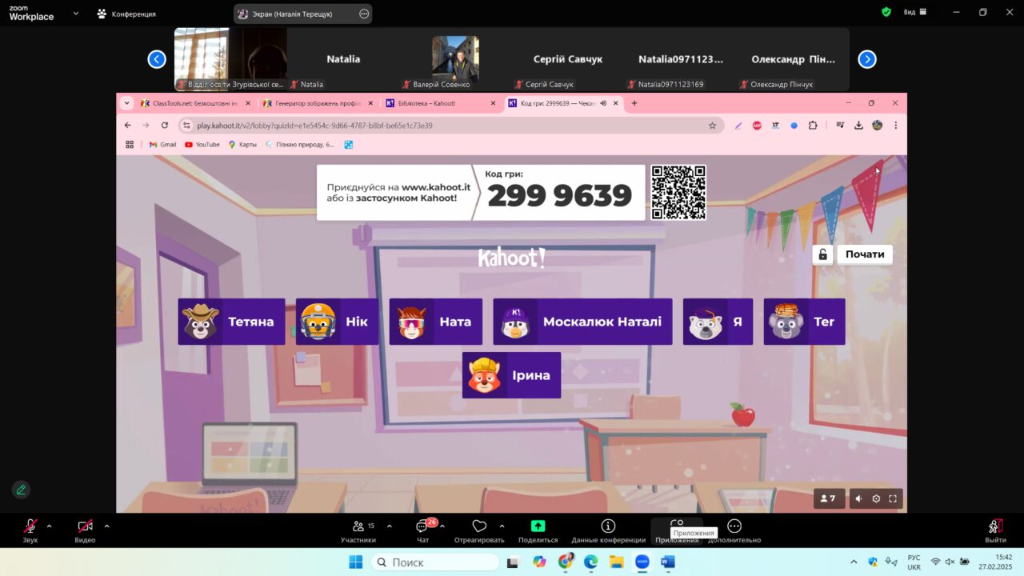Open Windows Start menu
1024x576 pixels.
click(355, 562)
